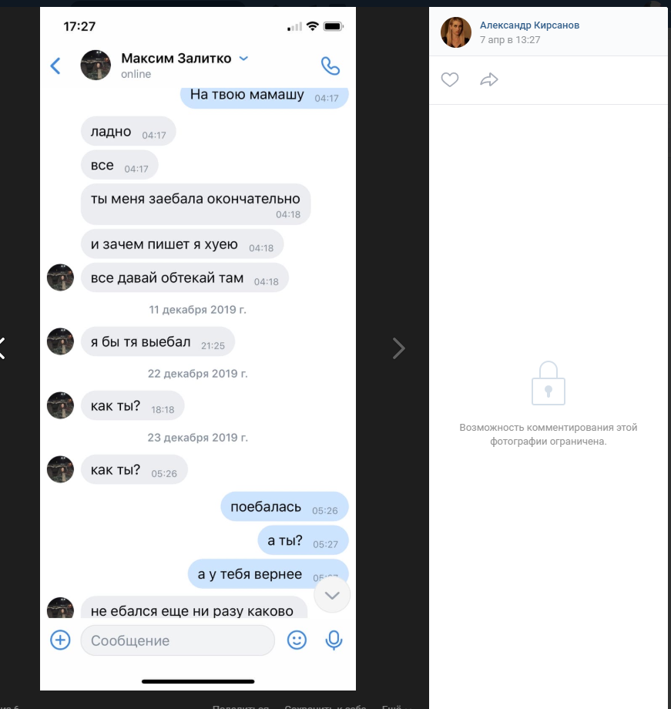Like the photo with the heart icon
The width and height of the screenshot is (671, 709).
point(449,79)
